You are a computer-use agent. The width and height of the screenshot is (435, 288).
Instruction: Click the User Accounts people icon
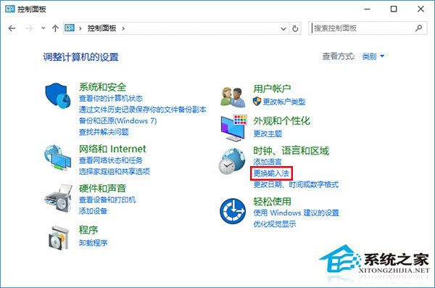click(x=233, y=97)
